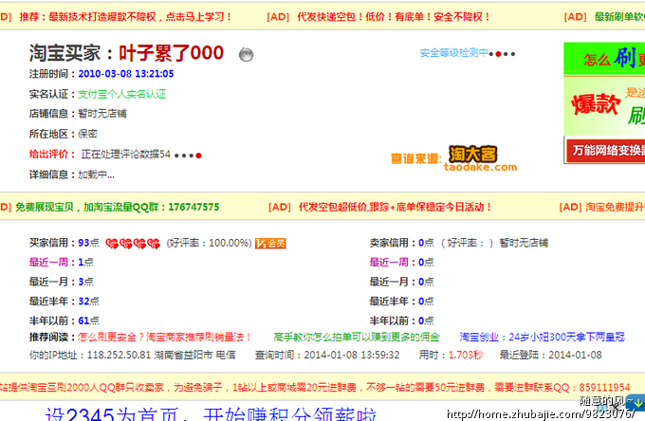
Task: Click the blue download arrow icon at the bottom right
Action: pyautogui.click(x=637, y=402)
